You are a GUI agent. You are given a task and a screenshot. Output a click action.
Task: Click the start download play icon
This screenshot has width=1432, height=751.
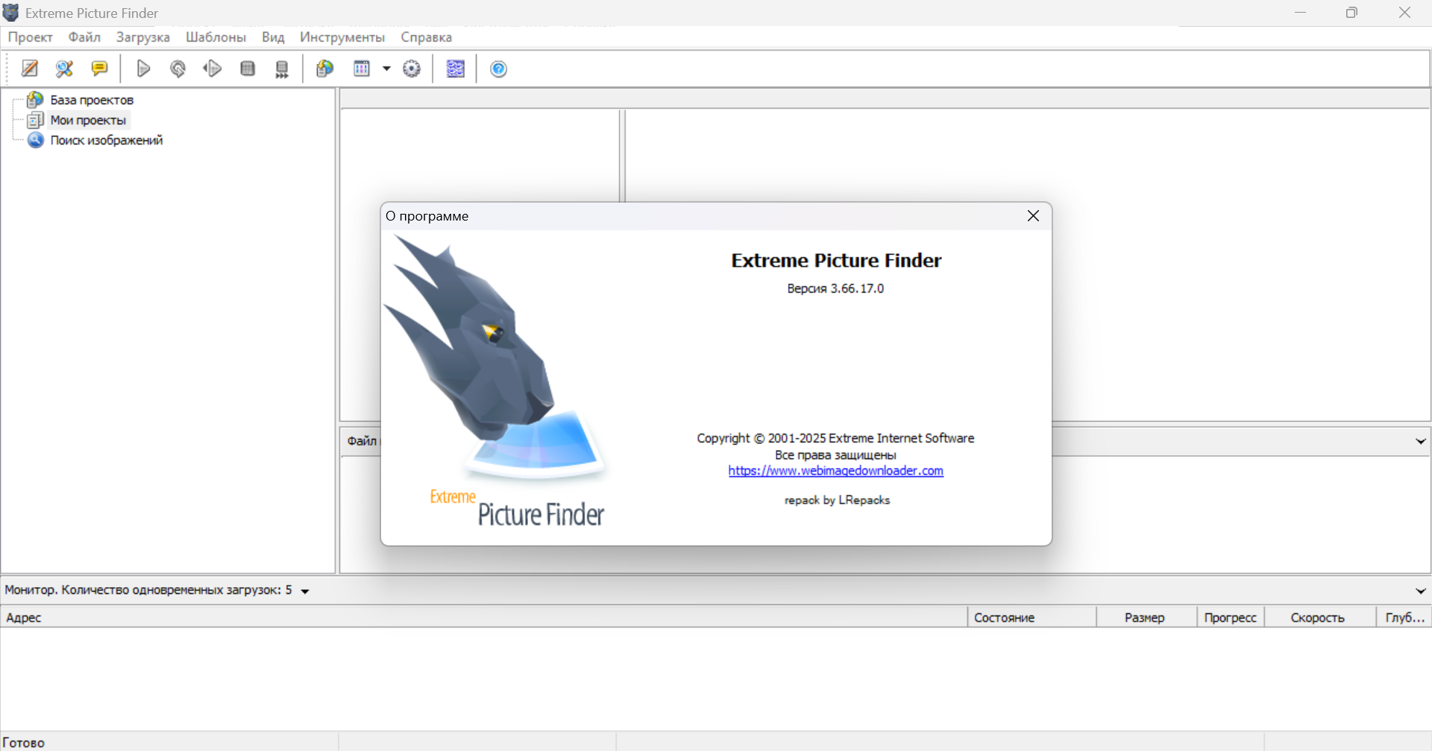[143, 69]
